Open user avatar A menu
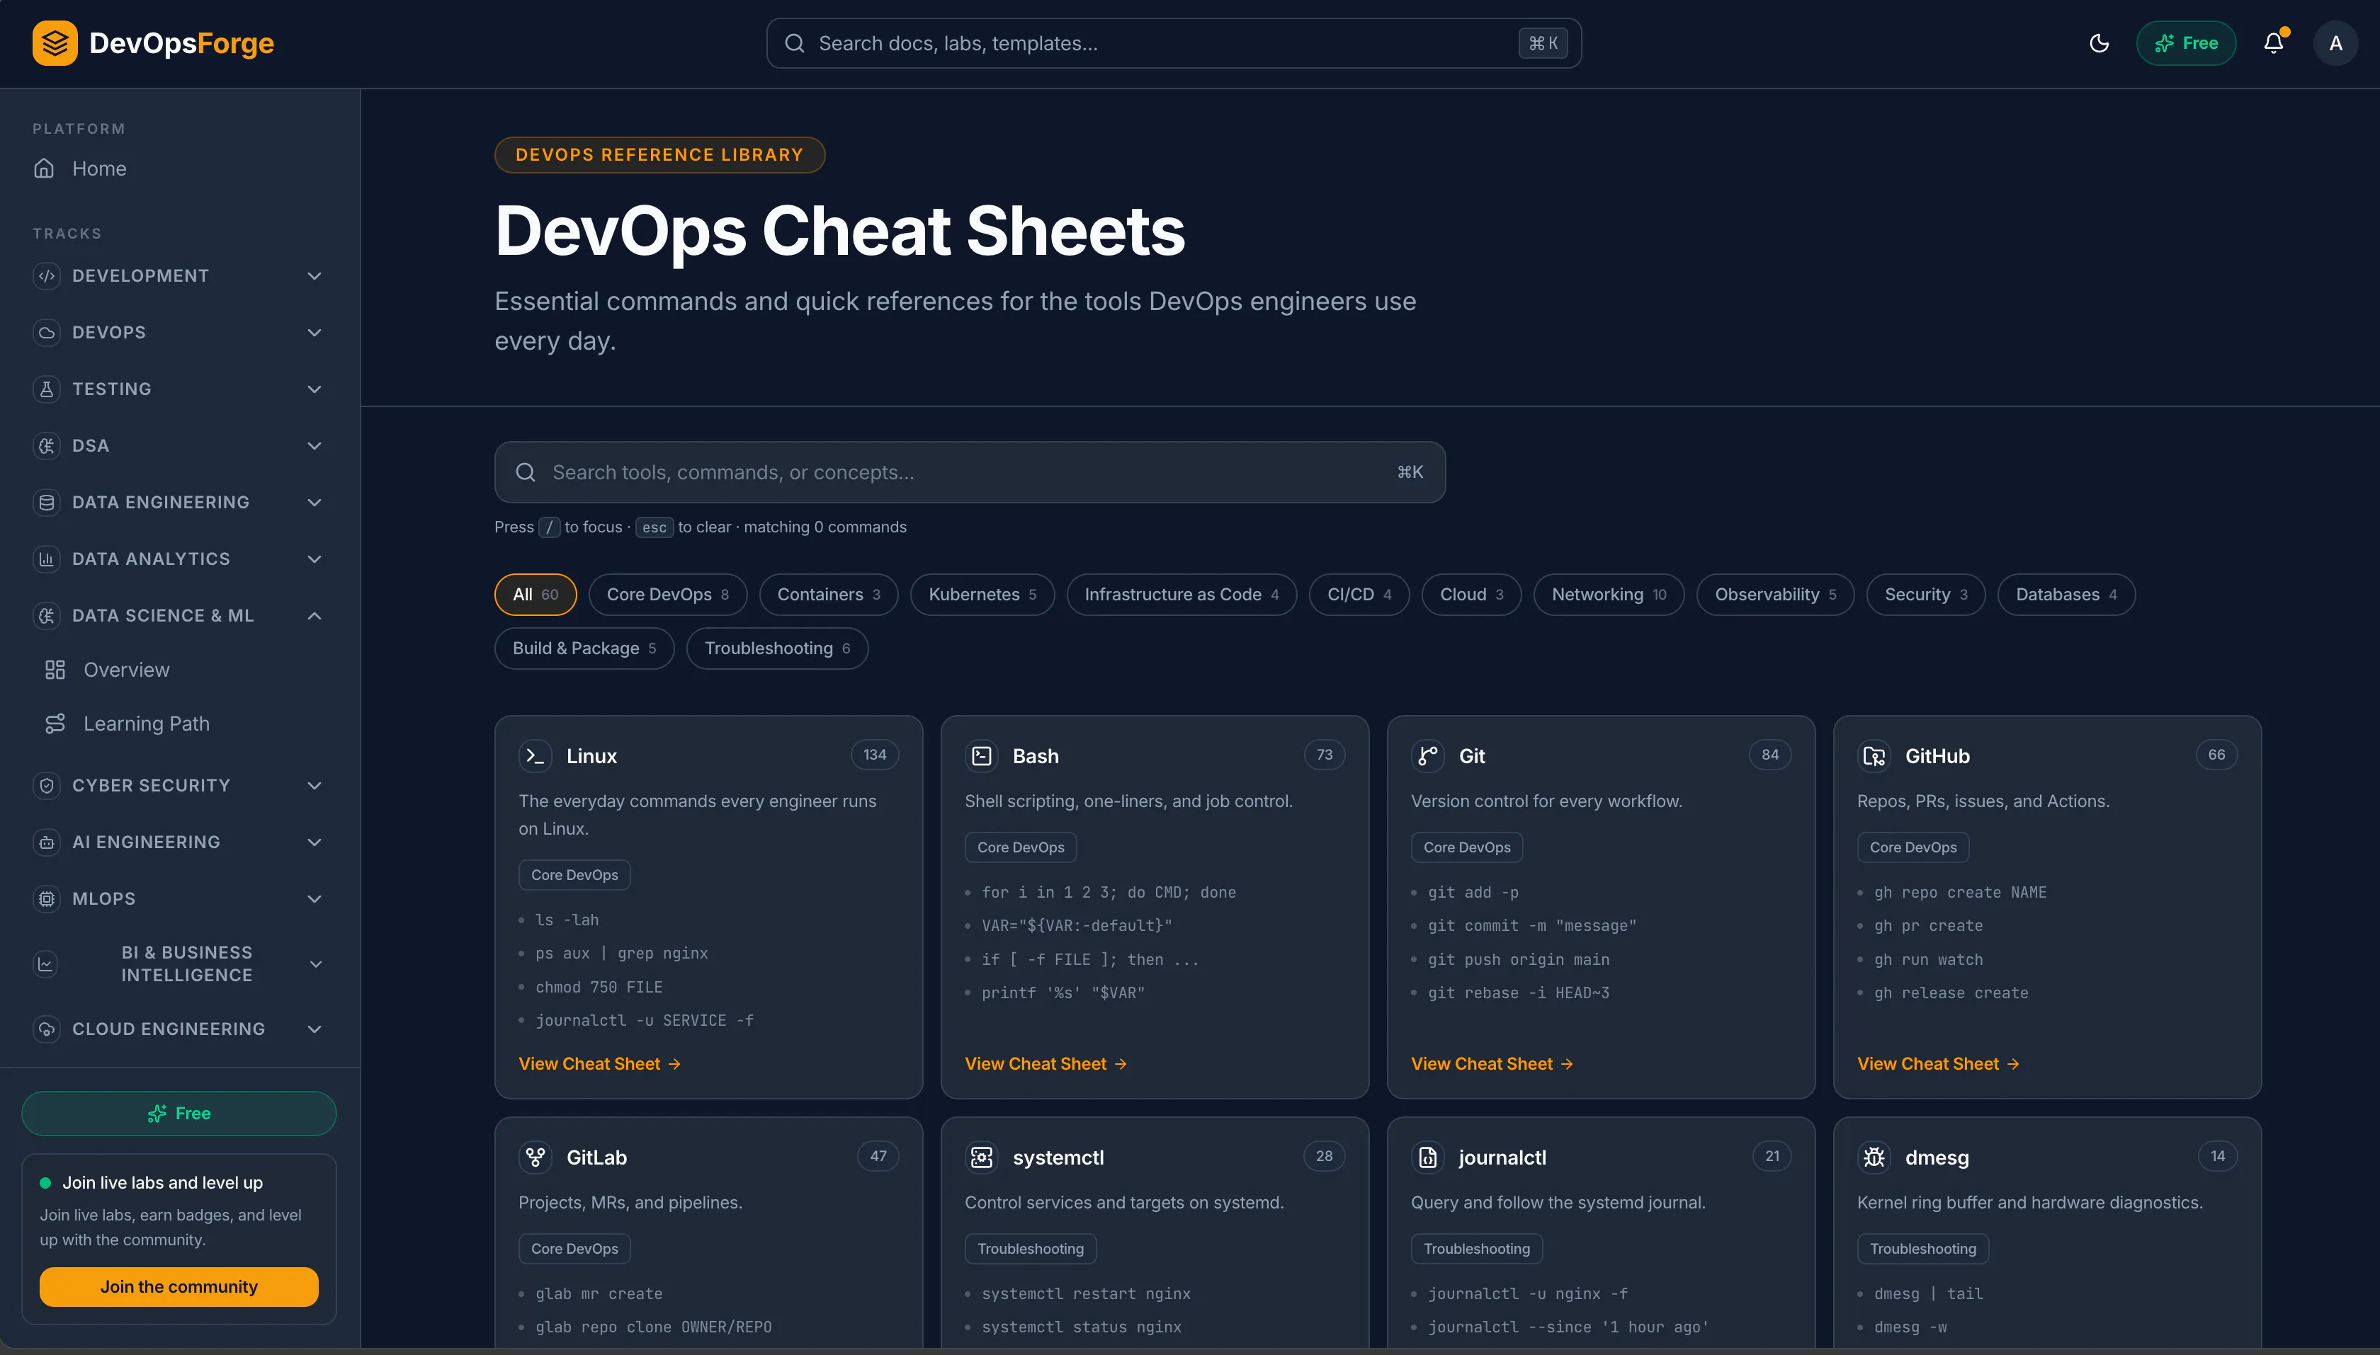2380x1355 pixels. [2335, 42]
